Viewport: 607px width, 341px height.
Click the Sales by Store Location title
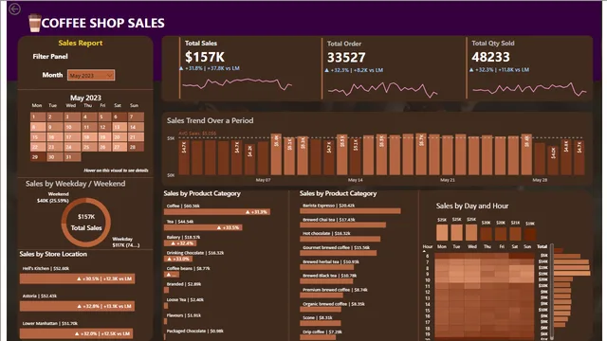click(53, 254)
